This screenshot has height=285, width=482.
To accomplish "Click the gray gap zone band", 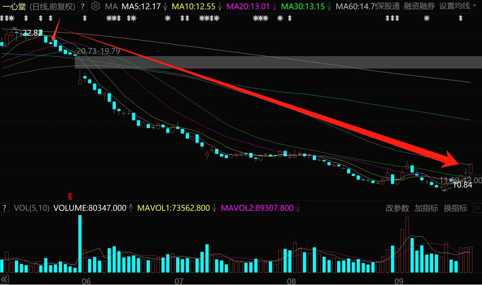I will pyautogui.click(x=278, y=62).
